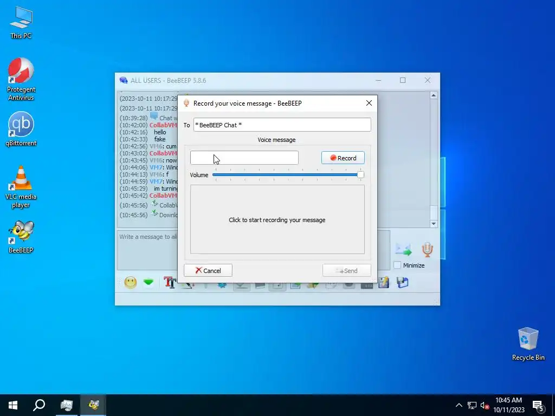Cancel the voice message dialog
This screenshot has height=416, width=555.
coord(208,271)
